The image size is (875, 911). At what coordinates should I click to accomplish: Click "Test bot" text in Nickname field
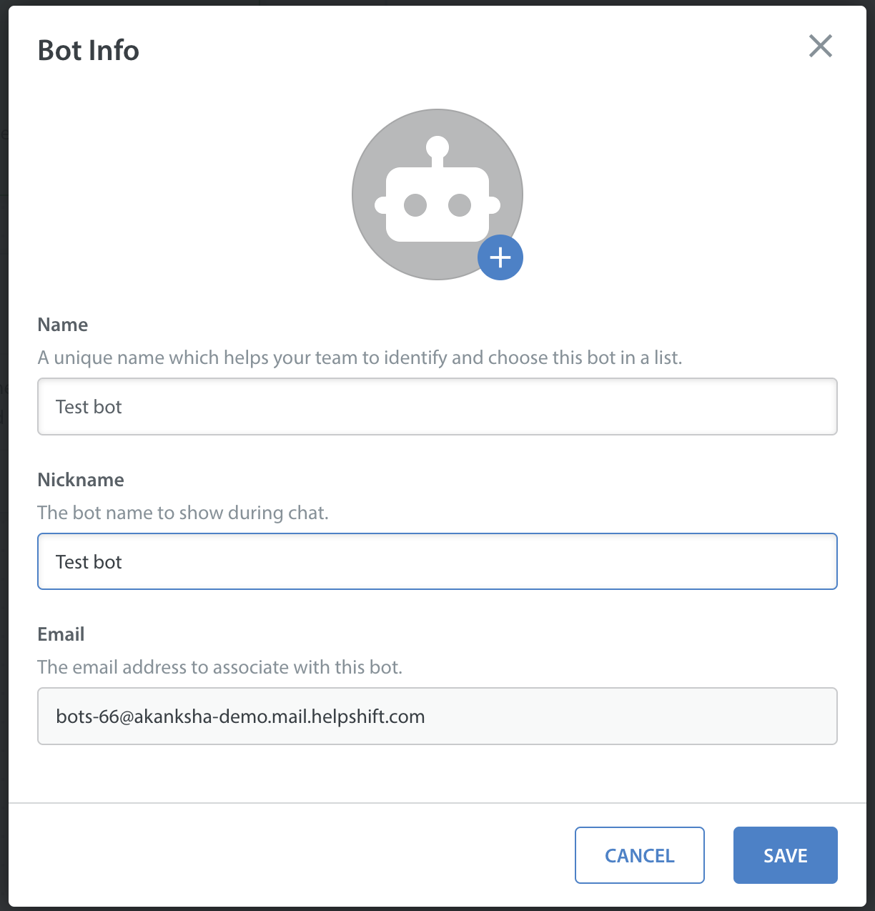tap(89, 562)
